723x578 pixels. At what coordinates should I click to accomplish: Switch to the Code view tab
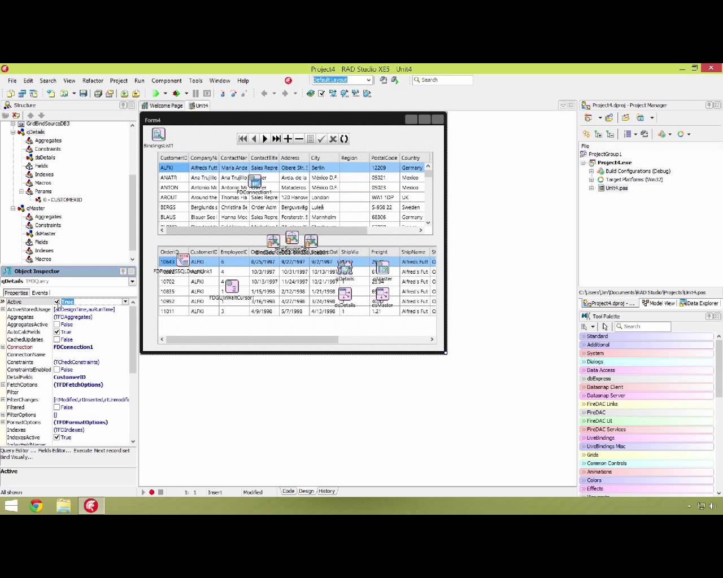pos(289,491)
